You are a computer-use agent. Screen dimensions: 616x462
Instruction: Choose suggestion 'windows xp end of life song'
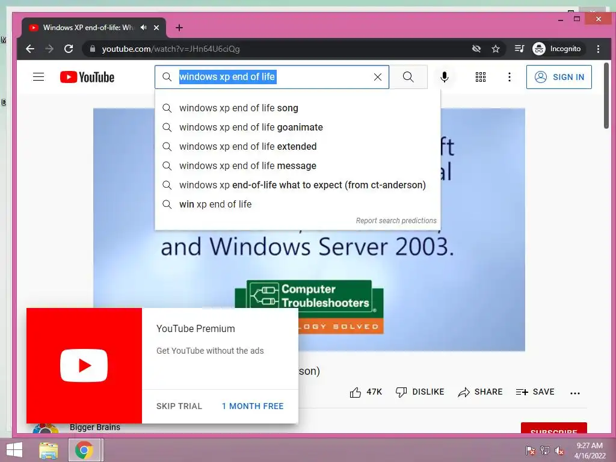point(298,108)
